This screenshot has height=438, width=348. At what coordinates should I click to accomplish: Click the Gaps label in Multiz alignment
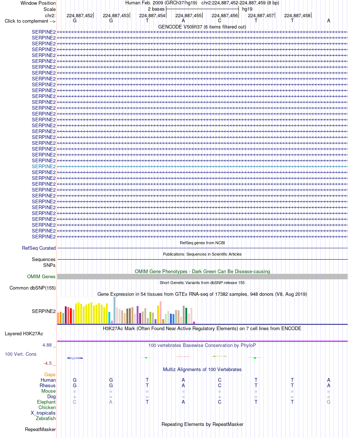(x=50, y=375)
